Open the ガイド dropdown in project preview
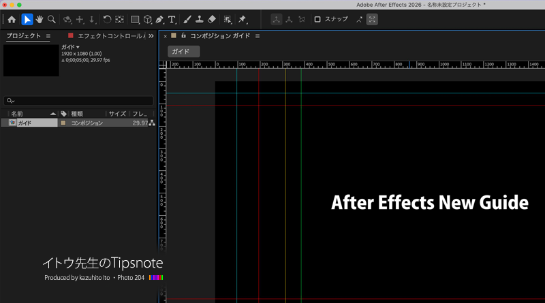The image size is (545, 303). pyautogui.click(x=71, y=47)
